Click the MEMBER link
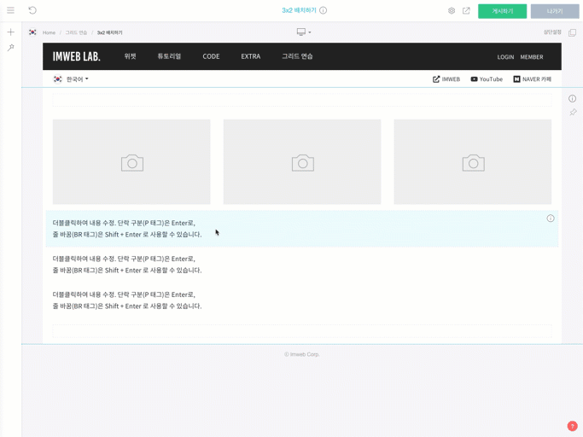This screenshot has height=437, width=583. tap(532, 57)
